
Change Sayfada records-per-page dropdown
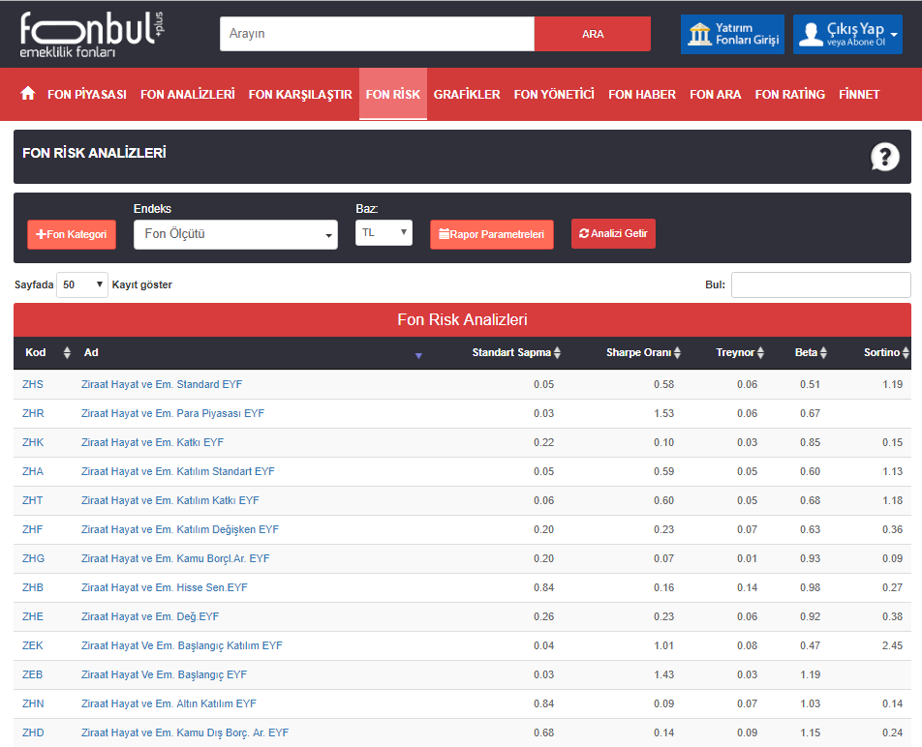(x=82, y=284)
